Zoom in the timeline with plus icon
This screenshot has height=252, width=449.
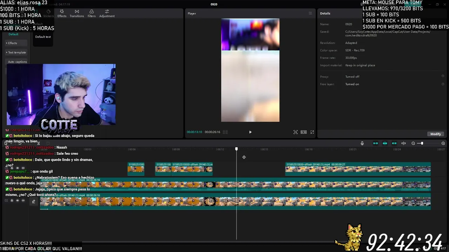tap(443, 143)
